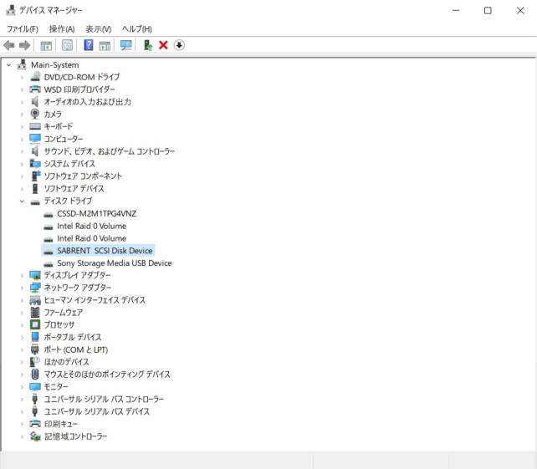Screen dimensions: 537x469
Task: Click the ポート (COM と LPT) icon
Action: (x=35, y=349)
